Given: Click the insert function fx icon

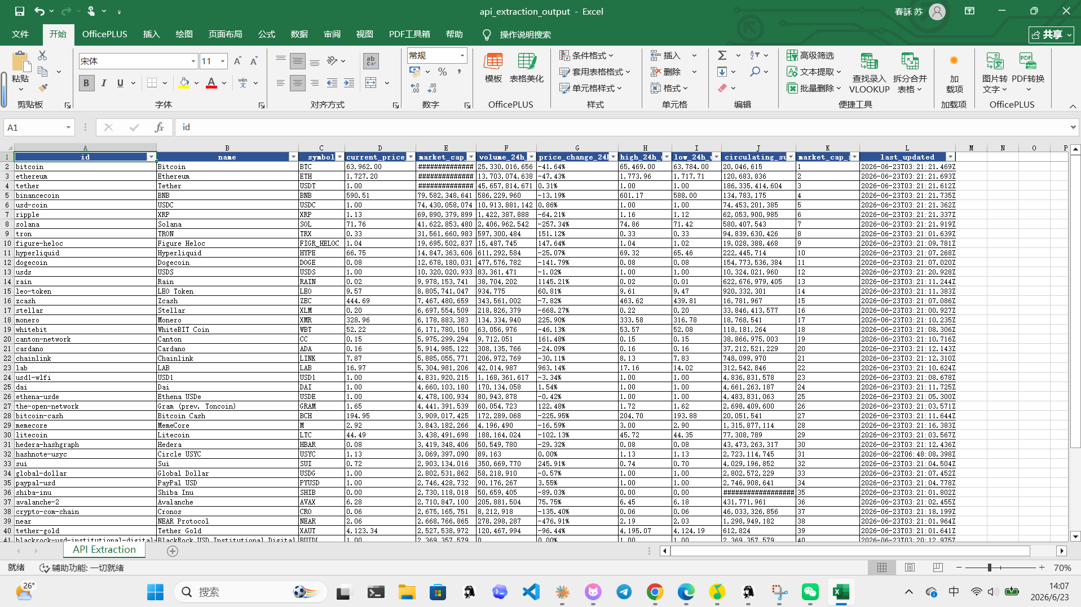Looking at the screenshot, I should [x=159, y=127].
